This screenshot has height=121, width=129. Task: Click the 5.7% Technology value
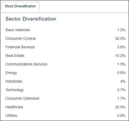[121, 90]
